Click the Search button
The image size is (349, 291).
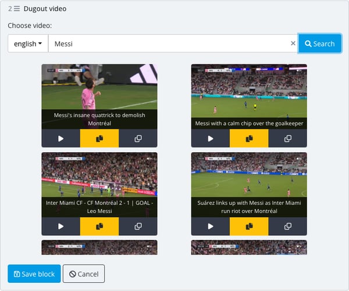coord(319,44)
